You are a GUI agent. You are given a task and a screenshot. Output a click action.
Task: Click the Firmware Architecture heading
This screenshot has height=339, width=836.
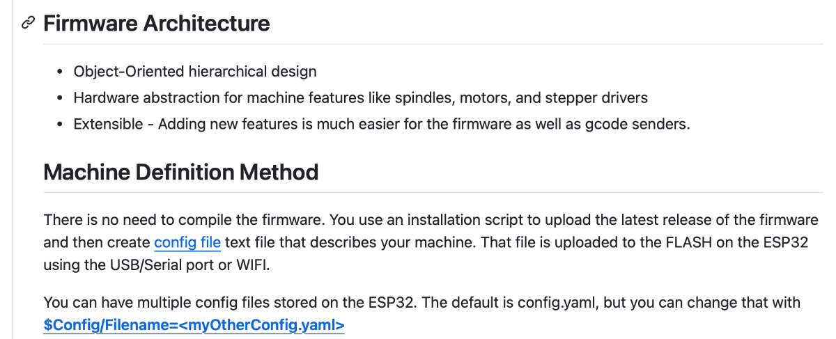(157, 23)
